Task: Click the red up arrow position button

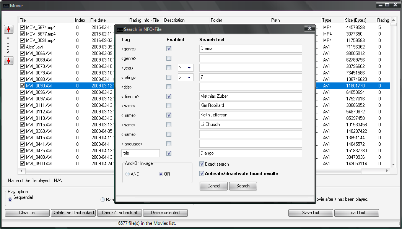Action: [9, 29]
